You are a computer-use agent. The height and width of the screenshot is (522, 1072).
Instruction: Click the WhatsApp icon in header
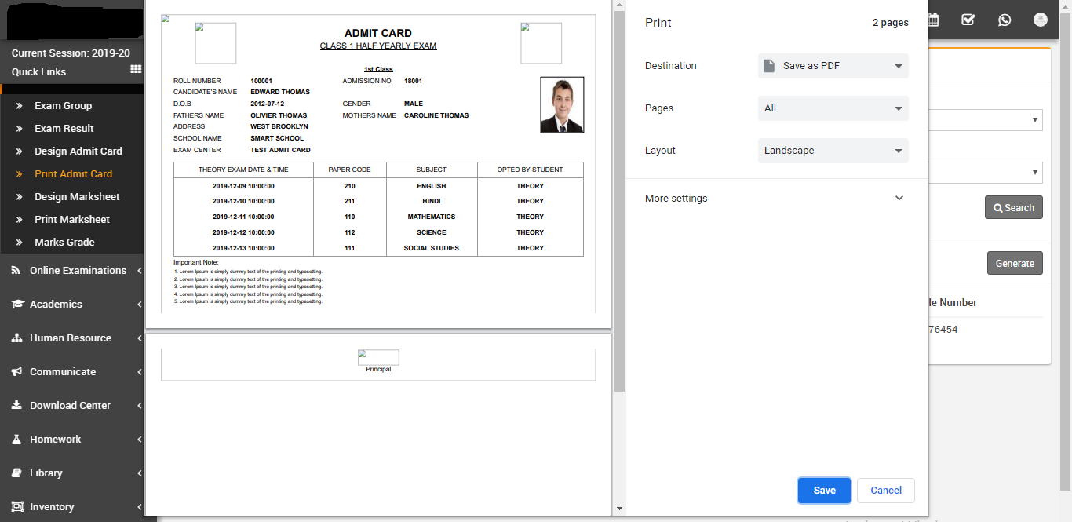(x=1005, y=20)
